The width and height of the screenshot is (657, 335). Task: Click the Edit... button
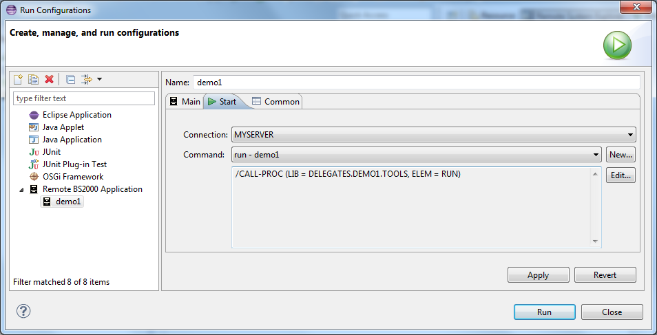pos(620,175)
